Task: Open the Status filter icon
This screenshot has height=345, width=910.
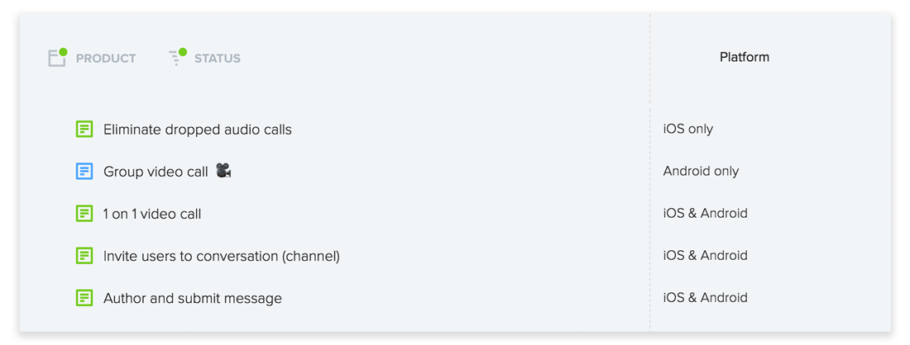Action: [x=178, y=57]
